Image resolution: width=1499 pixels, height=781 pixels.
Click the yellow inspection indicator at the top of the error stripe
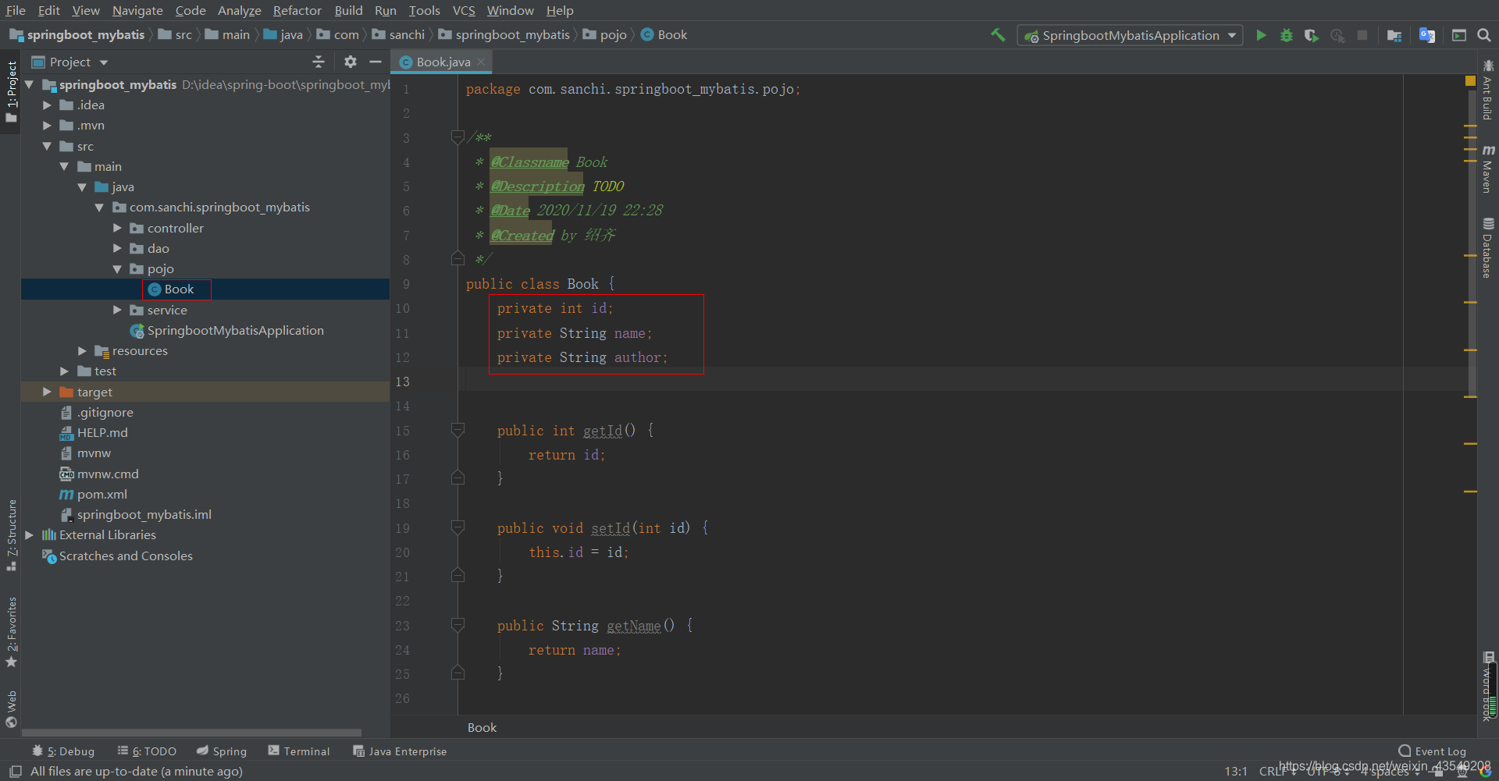[x=1470, y=81]
